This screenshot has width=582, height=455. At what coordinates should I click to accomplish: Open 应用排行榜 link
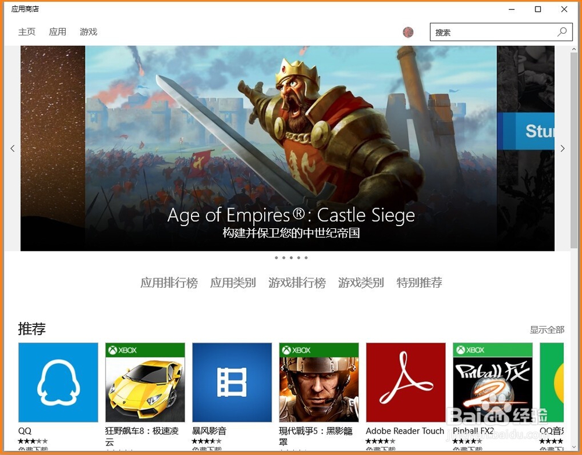pos(169,283)
